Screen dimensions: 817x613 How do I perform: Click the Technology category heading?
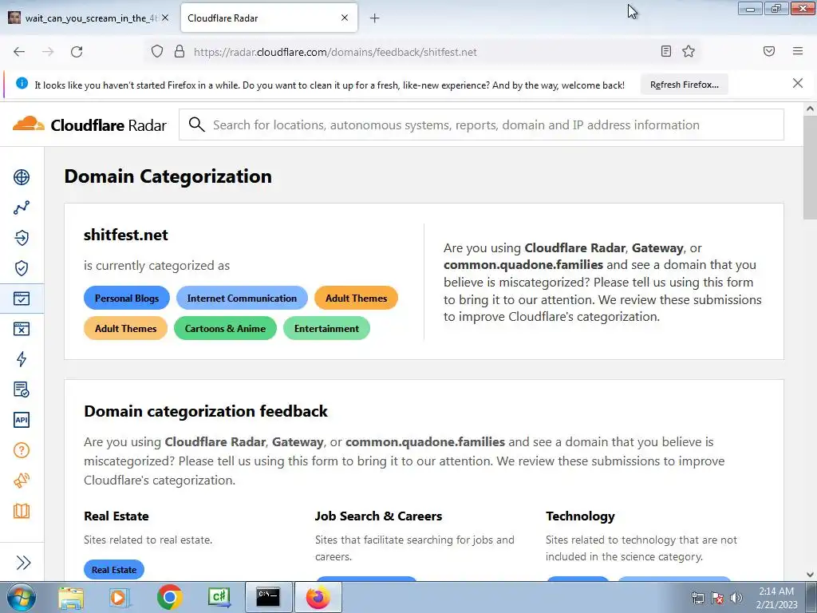(580, 516)
